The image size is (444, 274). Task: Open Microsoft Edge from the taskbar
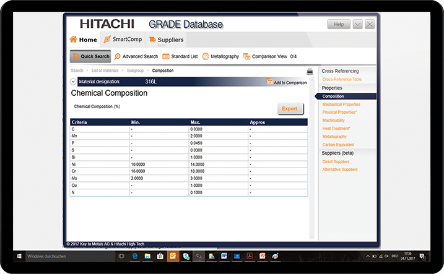[x=135, y=256]
